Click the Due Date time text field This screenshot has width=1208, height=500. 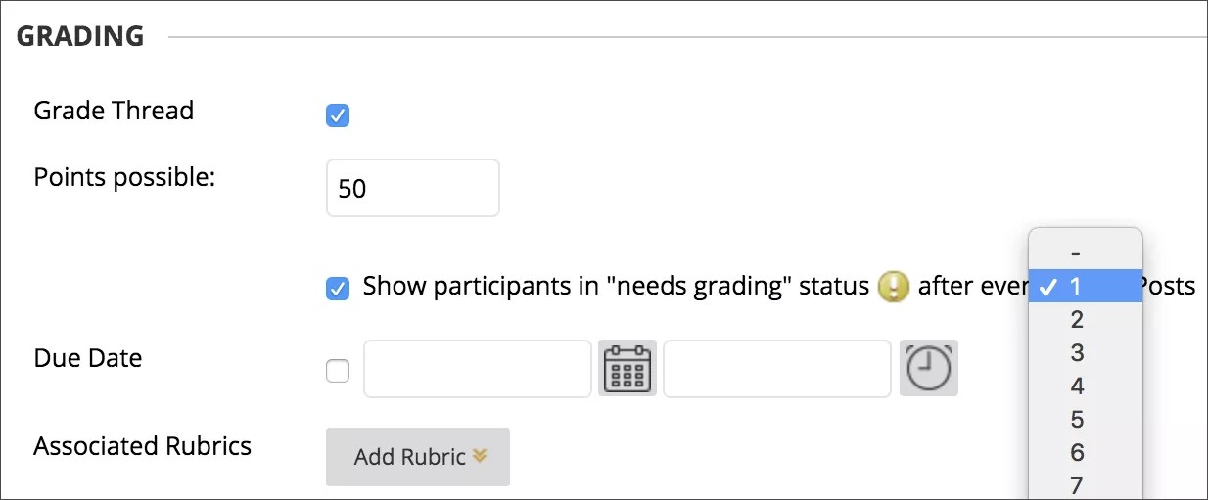tap(776, 369)
